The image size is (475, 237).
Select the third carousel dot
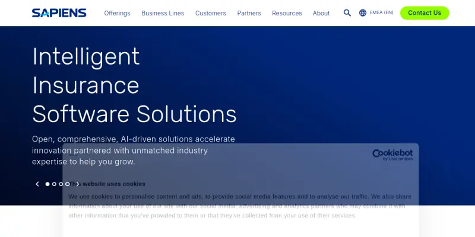(61, 184)
